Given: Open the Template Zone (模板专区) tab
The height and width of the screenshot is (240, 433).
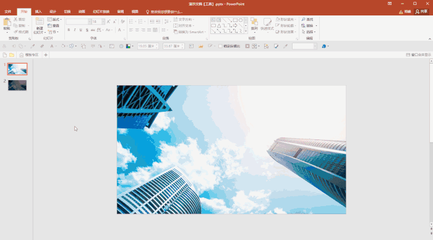Looking at the screenshot, I should [x=29, y=55].
